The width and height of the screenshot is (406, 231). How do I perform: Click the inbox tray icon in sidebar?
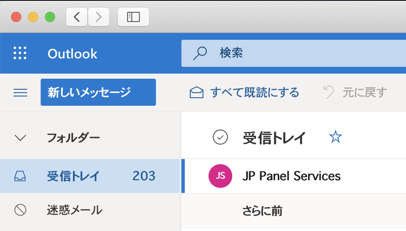pos(20,176)
